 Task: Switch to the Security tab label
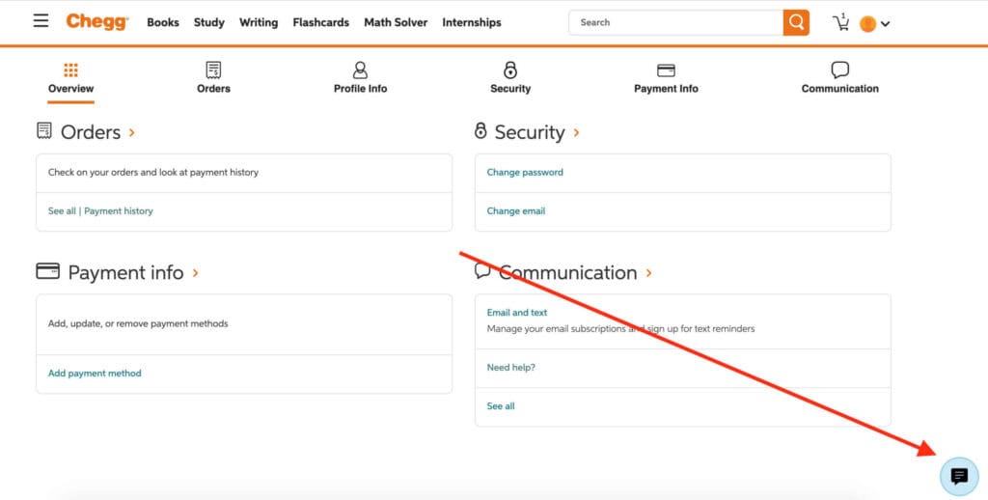click(510, 89)
